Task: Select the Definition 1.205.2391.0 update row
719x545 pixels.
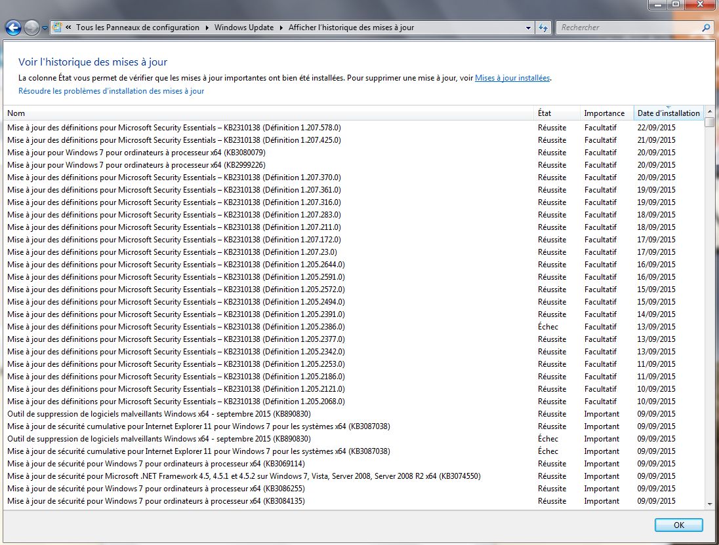Action: (353, 314)
